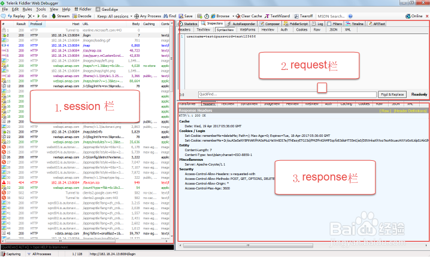
Task: Click the Fiddler menu bar item
Action: (x=83, y=10)
